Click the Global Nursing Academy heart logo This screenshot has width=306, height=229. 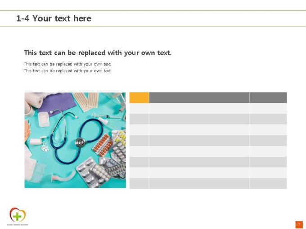pos(18,215)
